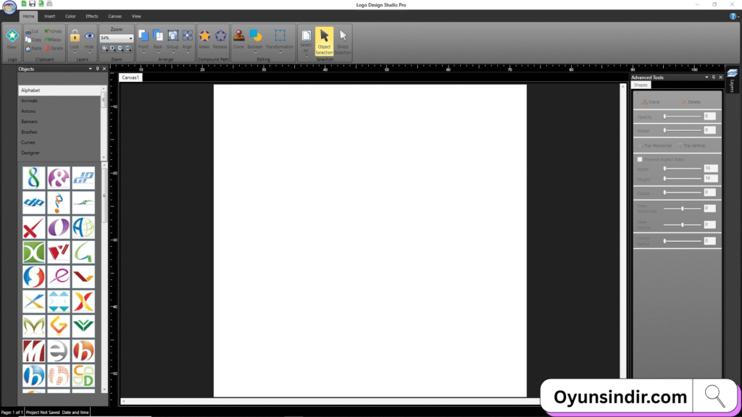Open the zoom percentage dropdown

(130, 38)
